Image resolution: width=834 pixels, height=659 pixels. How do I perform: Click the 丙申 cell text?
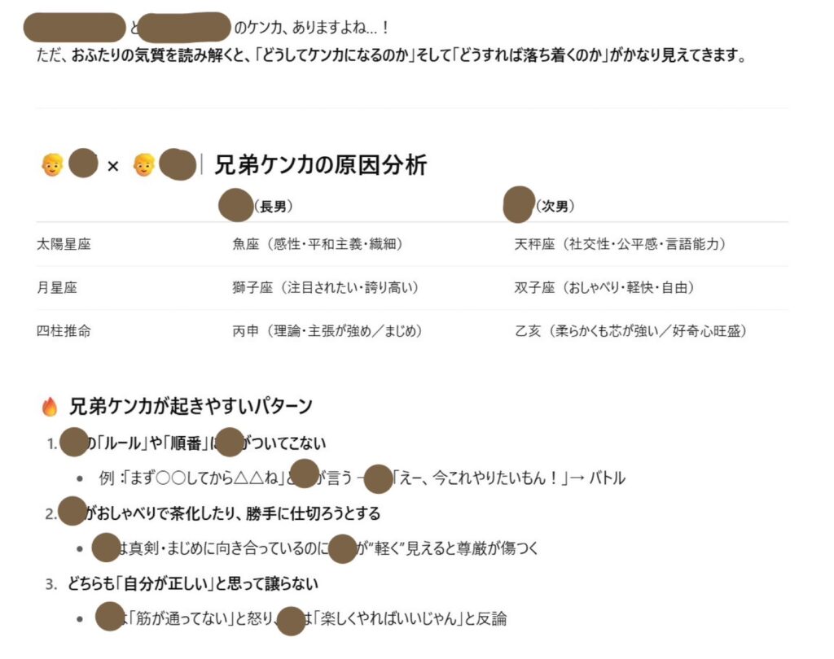point(327,331)
